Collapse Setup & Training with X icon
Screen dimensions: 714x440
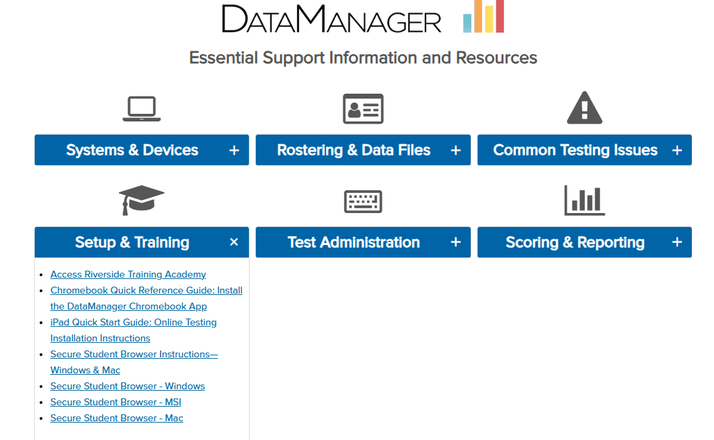coord(234,242)
